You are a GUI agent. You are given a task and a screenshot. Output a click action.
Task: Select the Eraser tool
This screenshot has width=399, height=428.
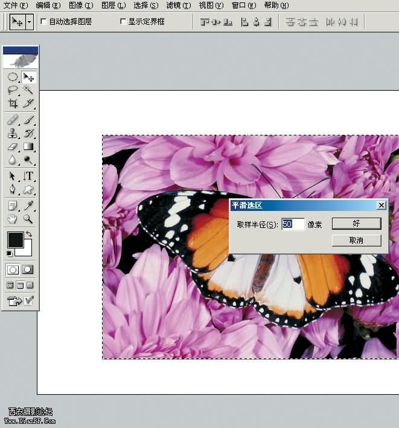pyautogui.click(x=13, y=146)
